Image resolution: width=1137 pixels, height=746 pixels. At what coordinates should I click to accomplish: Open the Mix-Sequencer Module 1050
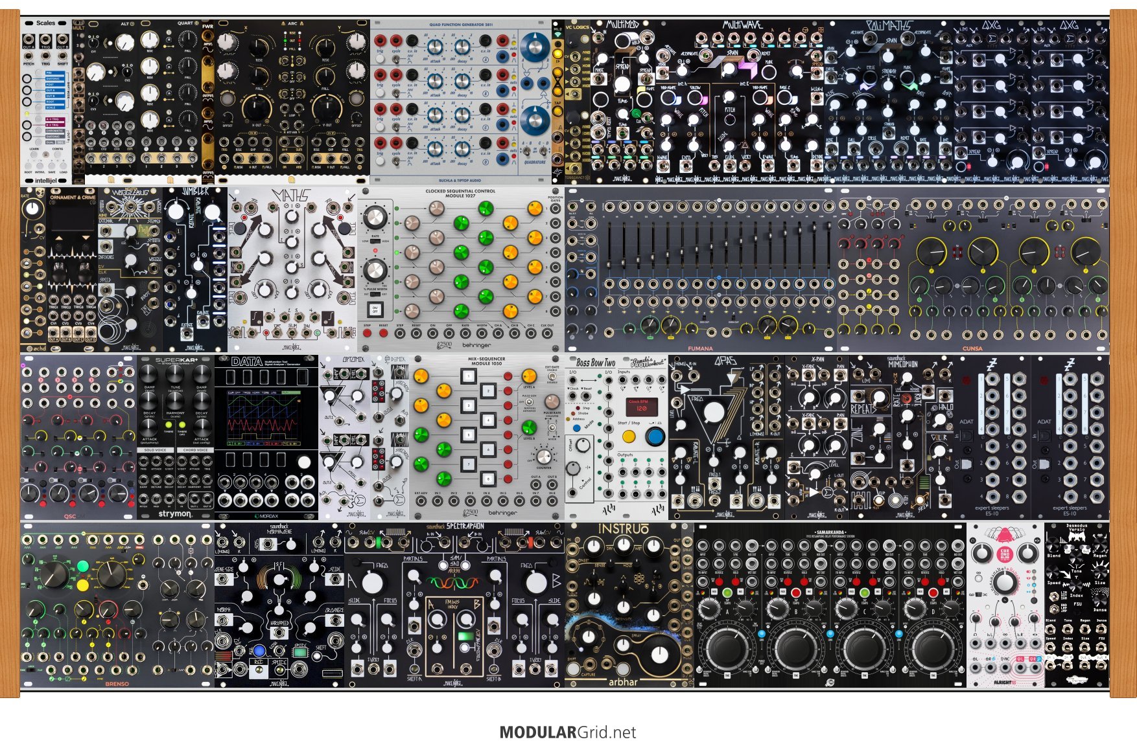[487, 437]
